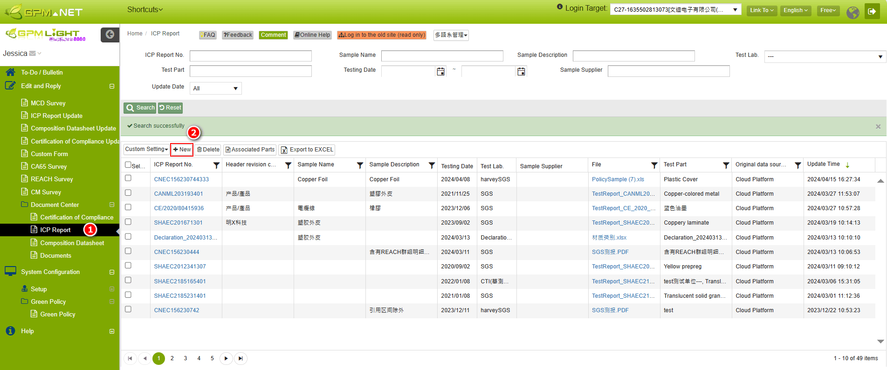Open Associated Parts
The width and height of the screenshot is (887, 370).
(x=250, y=150)
